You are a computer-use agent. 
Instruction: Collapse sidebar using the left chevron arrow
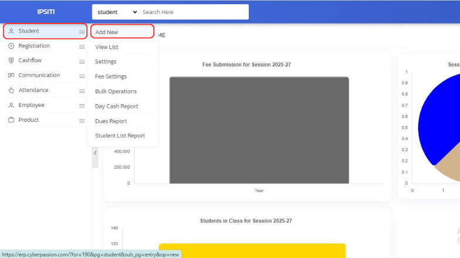tap(95, 153)
